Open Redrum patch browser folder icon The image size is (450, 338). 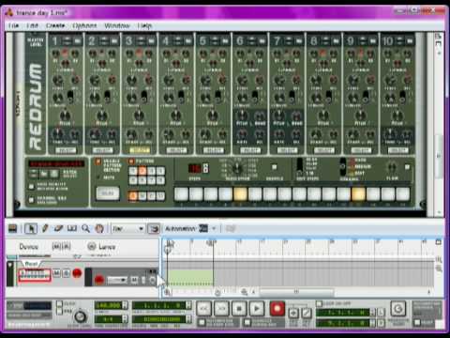click(44, 174)
